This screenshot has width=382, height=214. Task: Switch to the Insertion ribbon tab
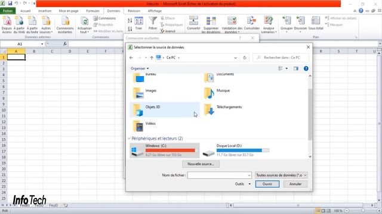(45, 11)
